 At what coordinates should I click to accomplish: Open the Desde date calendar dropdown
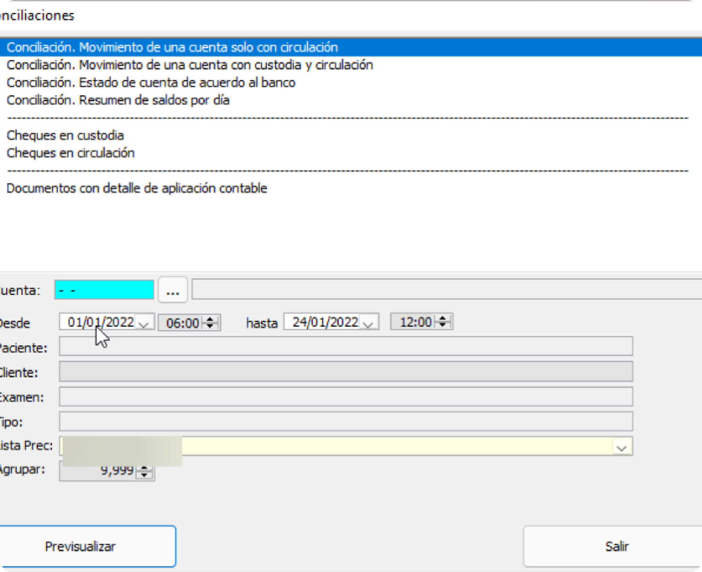point(144,323)
